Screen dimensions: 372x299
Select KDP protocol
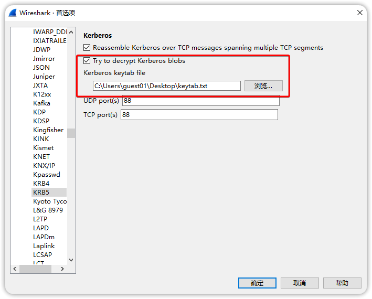click(39, 112)
